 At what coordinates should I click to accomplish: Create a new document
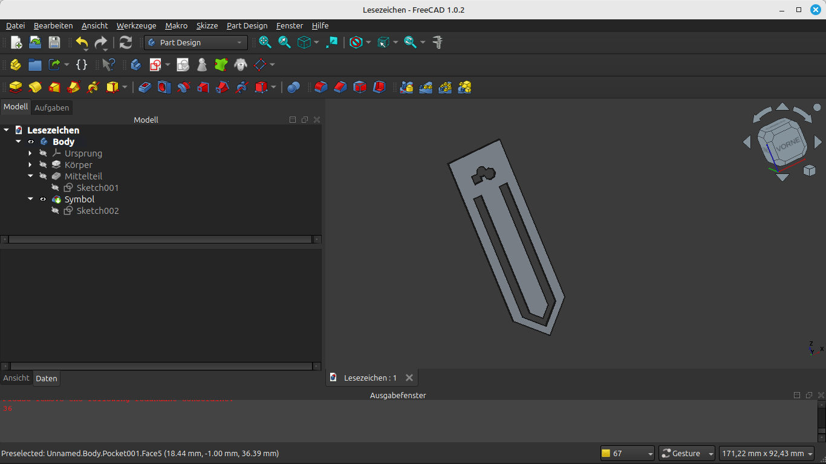[16, 42]
